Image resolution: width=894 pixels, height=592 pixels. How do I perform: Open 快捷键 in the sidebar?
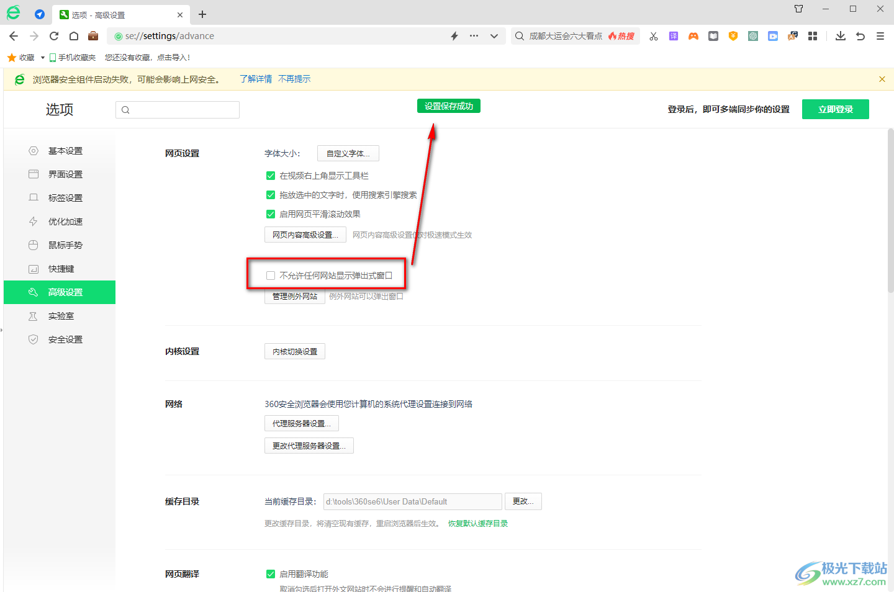point(60,269)
